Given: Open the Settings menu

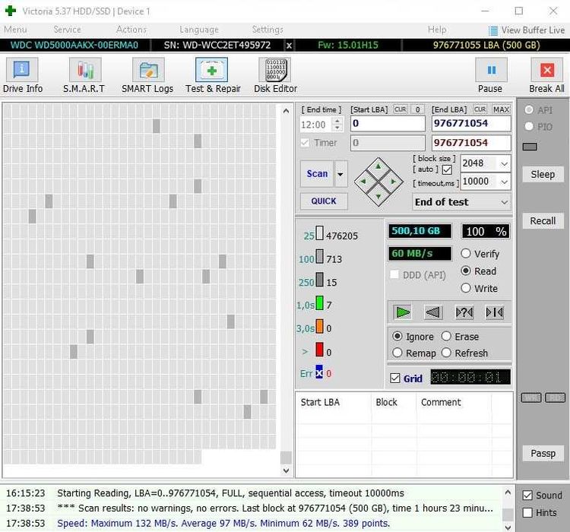Looking at the screenshot, I should [x=268, y=30].
